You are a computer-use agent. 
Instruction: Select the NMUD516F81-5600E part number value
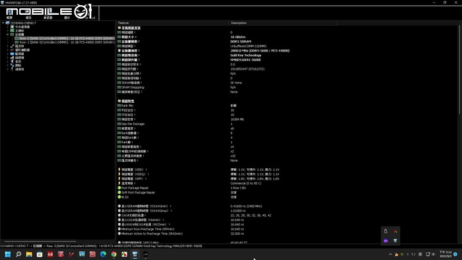[245, 60]
